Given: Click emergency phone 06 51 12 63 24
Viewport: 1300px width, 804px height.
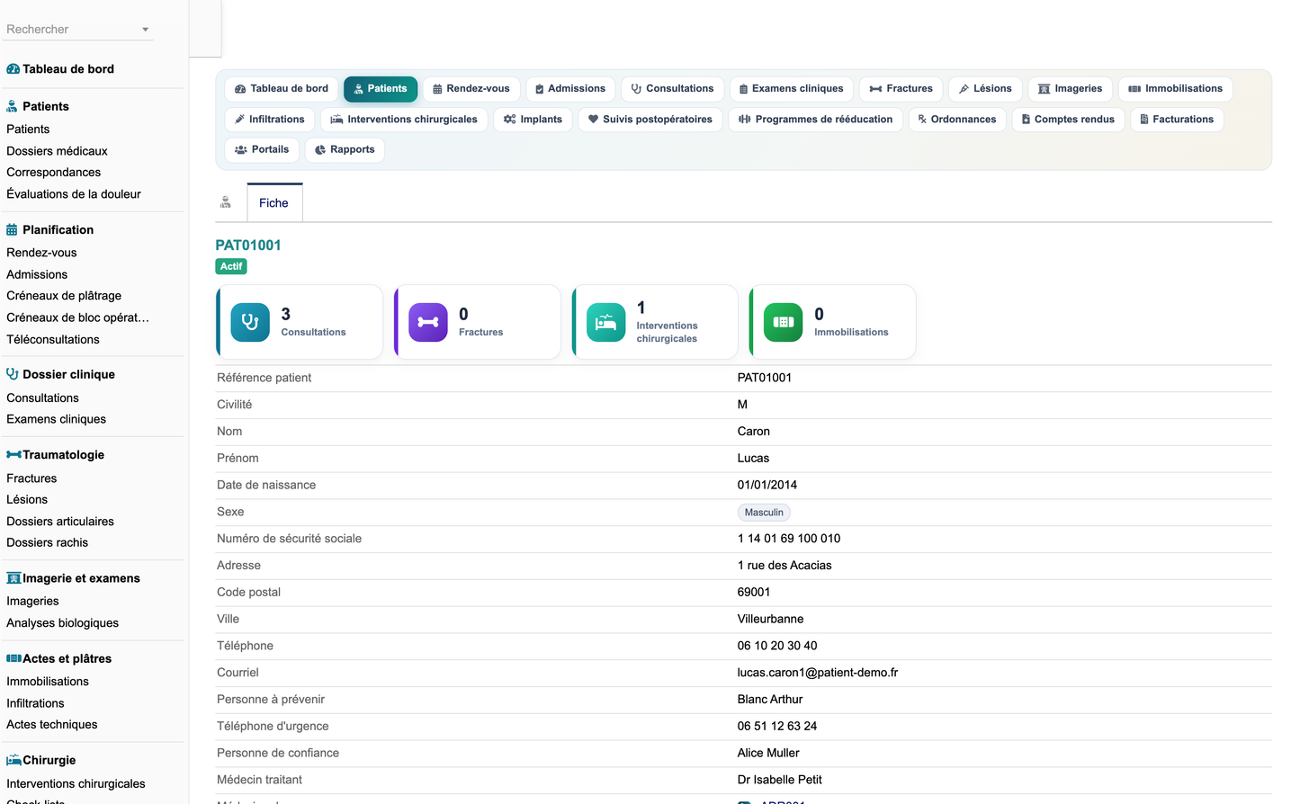Looking at the screenshot, I should (x=777, y=727).
